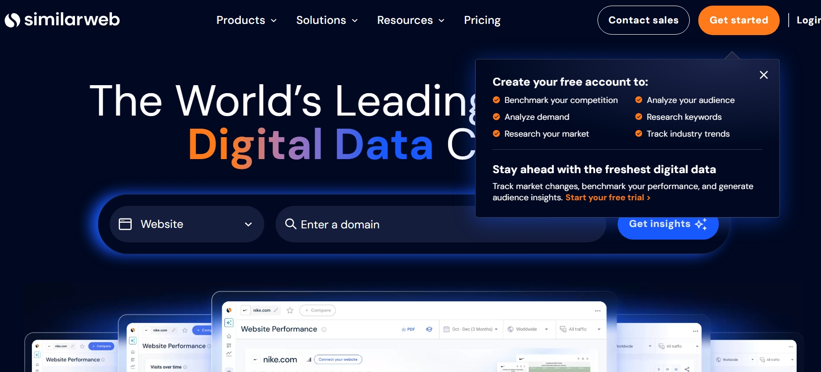Click the home icon in center dashboard sidebar
The height and width of the screenshot is (372, 821).
point(229,336)
